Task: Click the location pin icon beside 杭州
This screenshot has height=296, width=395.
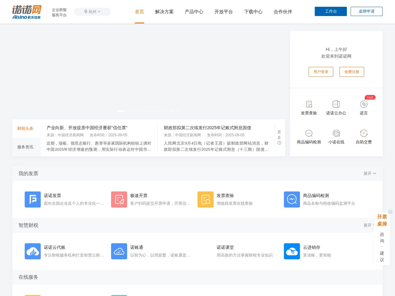Action: click(86, 12)
